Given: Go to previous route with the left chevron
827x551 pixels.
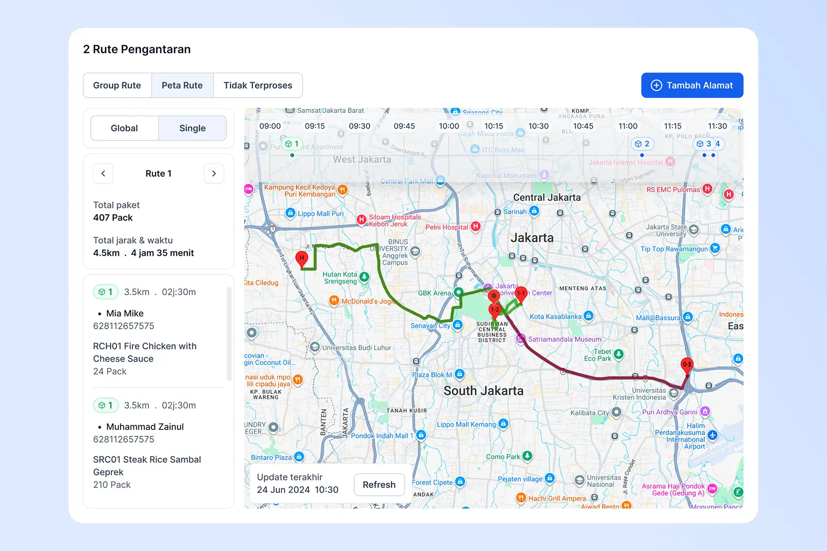Looking at the screenshot, I should point(103,173).
